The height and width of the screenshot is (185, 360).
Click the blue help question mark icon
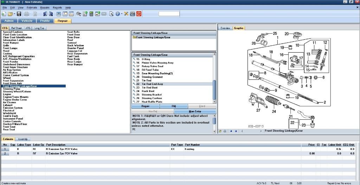(118, 14)
